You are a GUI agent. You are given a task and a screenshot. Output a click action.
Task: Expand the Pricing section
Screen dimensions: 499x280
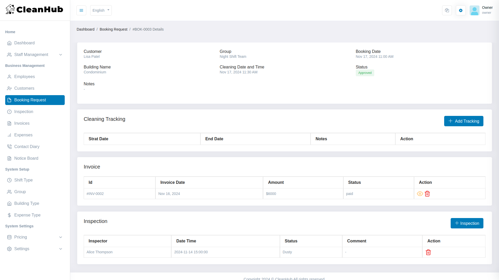coord(35,237)
